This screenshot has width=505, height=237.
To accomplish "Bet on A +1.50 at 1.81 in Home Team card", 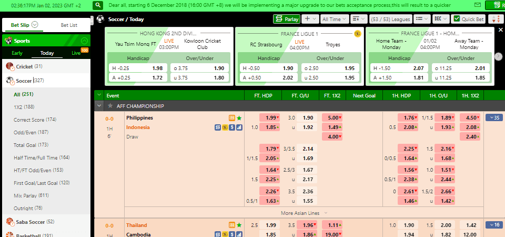I will click(x=399, y=78).
